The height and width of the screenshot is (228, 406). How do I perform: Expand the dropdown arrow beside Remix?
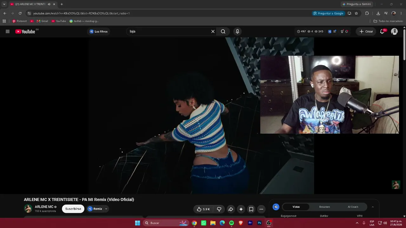pos(106,209)
